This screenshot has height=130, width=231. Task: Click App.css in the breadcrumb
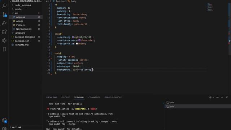60,1
